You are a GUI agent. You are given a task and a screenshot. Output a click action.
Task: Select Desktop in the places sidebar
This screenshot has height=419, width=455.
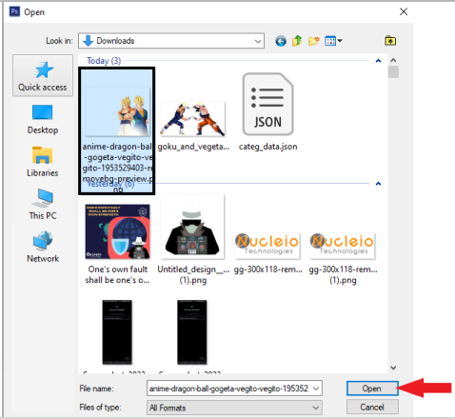tap(43, 119)
